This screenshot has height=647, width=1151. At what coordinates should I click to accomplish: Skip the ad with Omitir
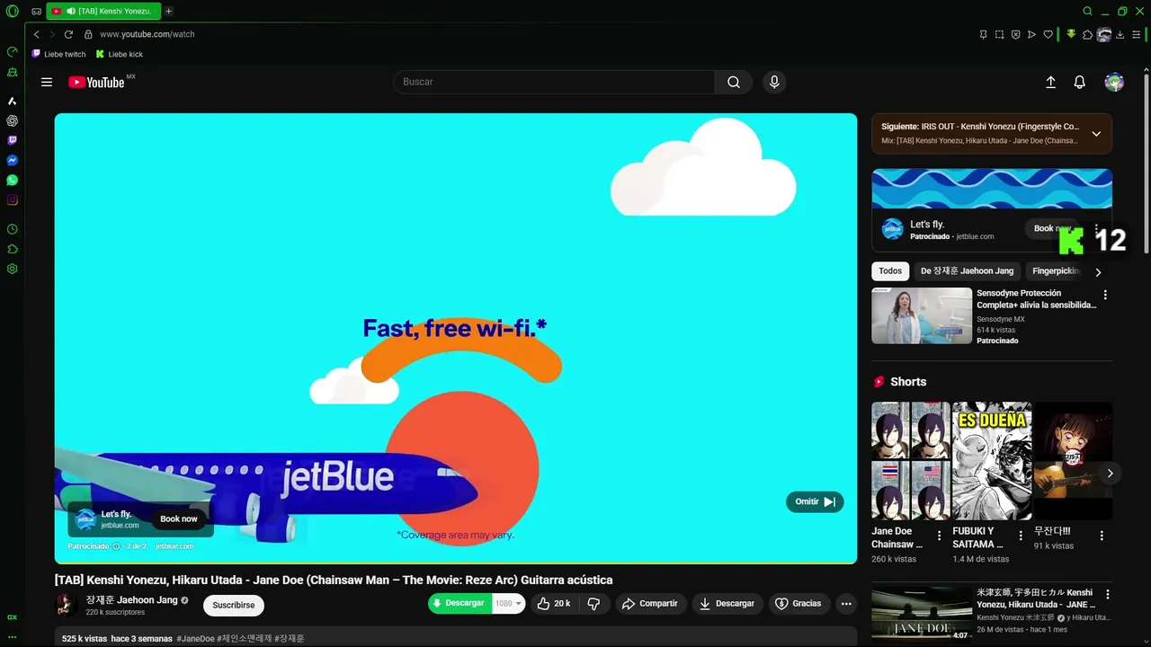click(x=815, y=501)
